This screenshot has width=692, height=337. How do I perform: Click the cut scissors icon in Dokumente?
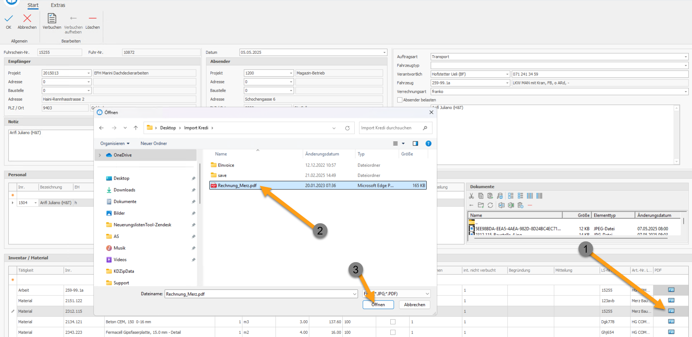(471, 196)
